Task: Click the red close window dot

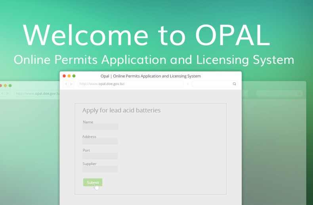Action: pyautogui.click(x=64, y=76)
